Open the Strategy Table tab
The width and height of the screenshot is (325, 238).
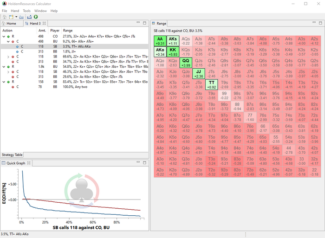[x=12, y=155]
